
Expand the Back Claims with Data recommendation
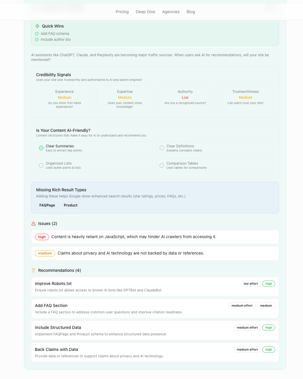click(155, 352)
